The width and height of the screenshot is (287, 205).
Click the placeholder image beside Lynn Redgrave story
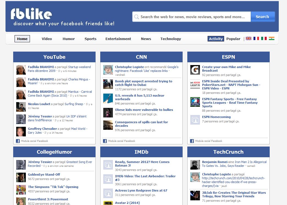(108, 193)
